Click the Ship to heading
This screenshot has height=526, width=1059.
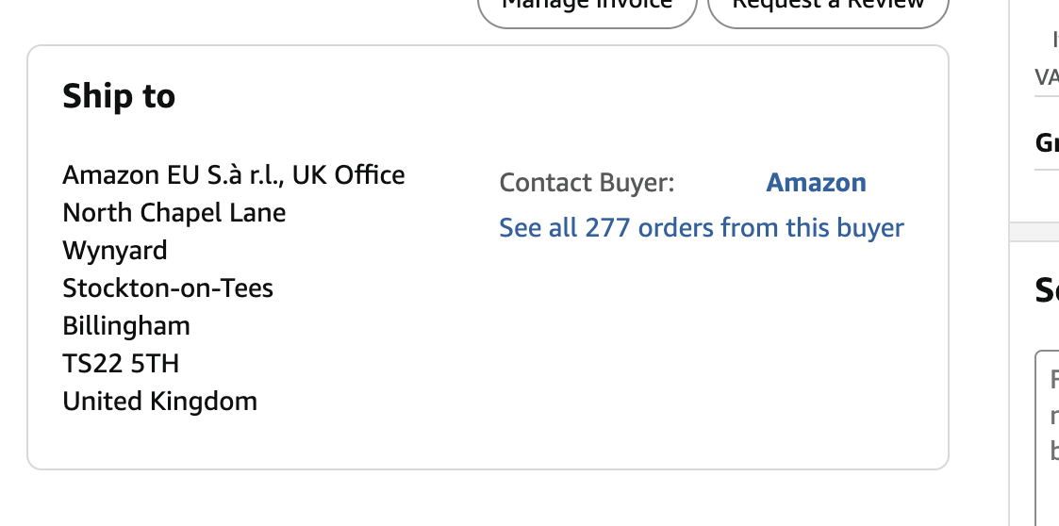coord(119,96)
